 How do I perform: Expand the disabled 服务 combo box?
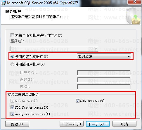pyautogui.click(x=54, y=49)
